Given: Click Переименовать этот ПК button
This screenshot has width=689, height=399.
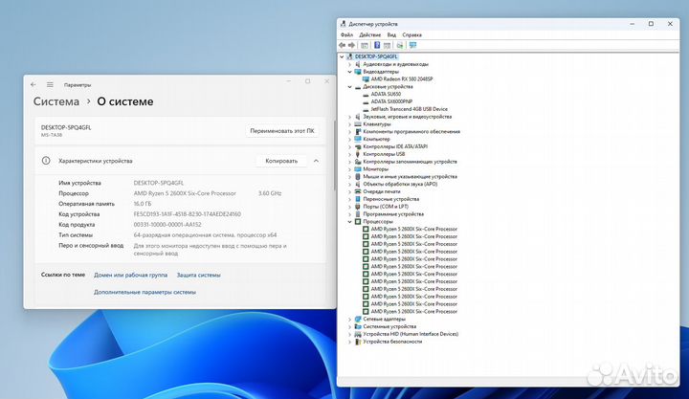Looking at the screenshot, I should 282,130.
